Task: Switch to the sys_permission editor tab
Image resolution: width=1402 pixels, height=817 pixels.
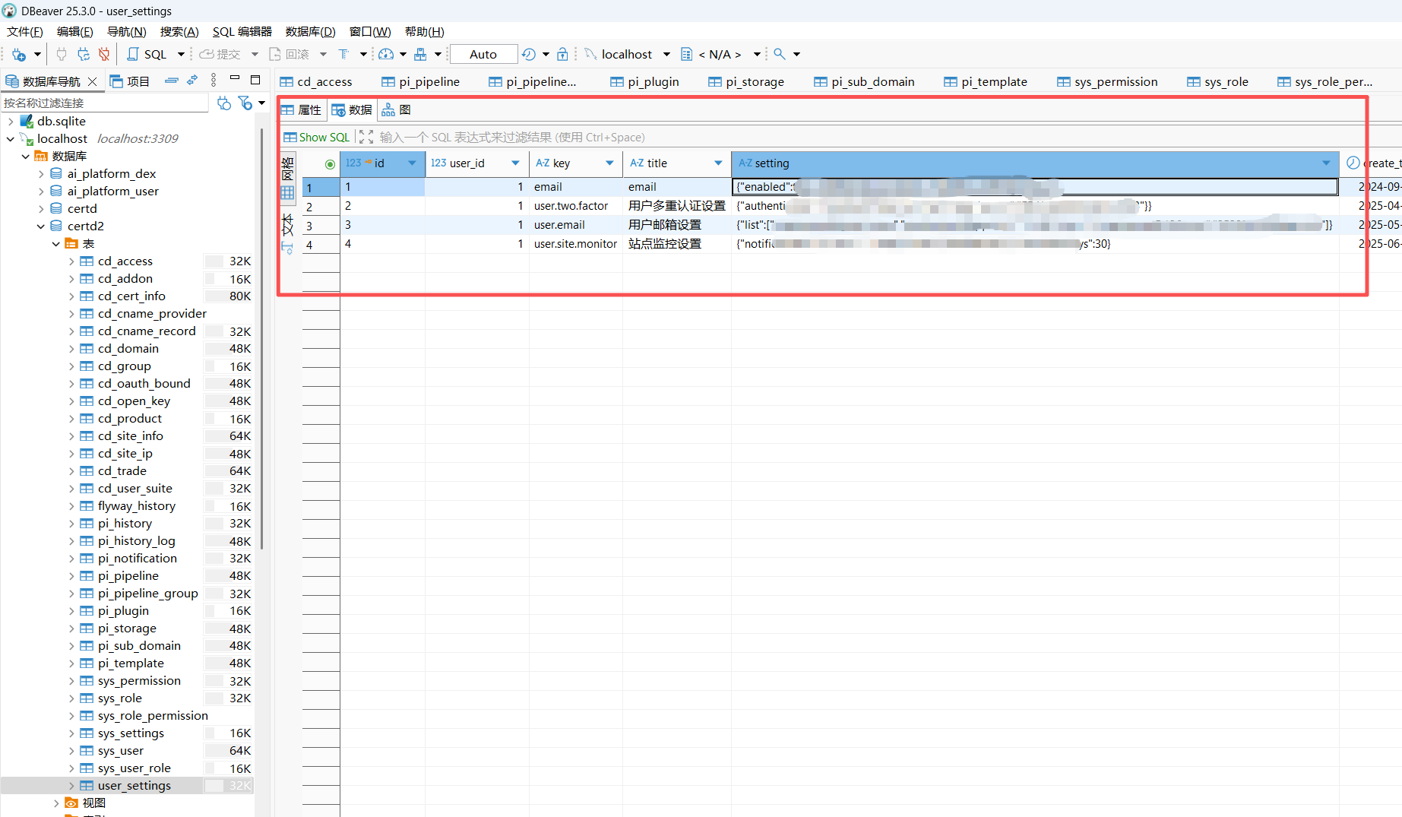Action: [1115, 82]
